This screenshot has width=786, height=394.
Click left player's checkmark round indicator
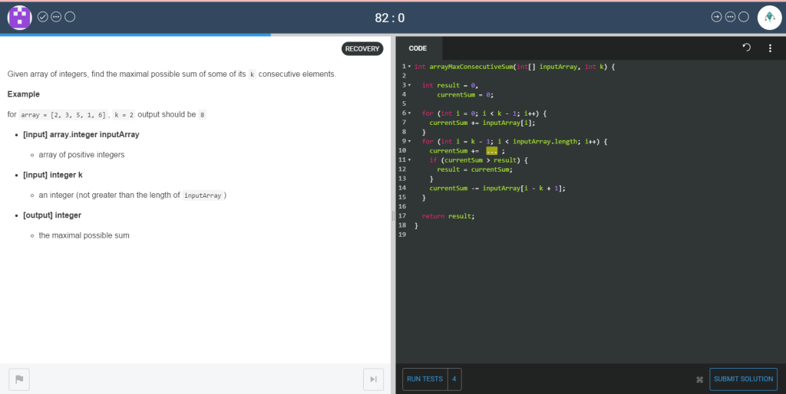tap(43, 17)
